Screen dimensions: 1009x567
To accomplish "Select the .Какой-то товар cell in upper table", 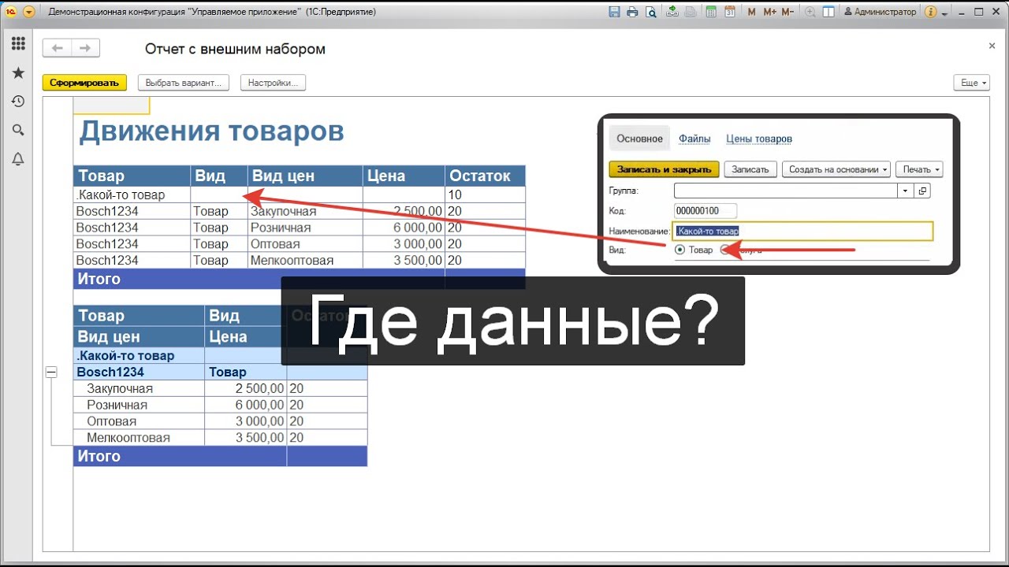I will point(132,195).
